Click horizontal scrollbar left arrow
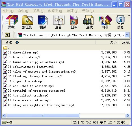 (4, 115)
